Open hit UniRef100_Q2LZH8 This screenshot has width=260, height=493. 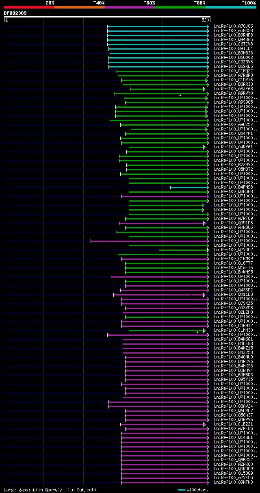tap(233, 312)
